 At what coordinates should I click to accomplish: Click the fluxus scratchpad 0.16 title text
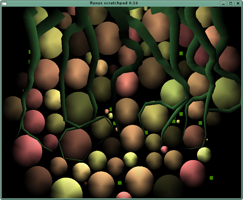point(114,3)
